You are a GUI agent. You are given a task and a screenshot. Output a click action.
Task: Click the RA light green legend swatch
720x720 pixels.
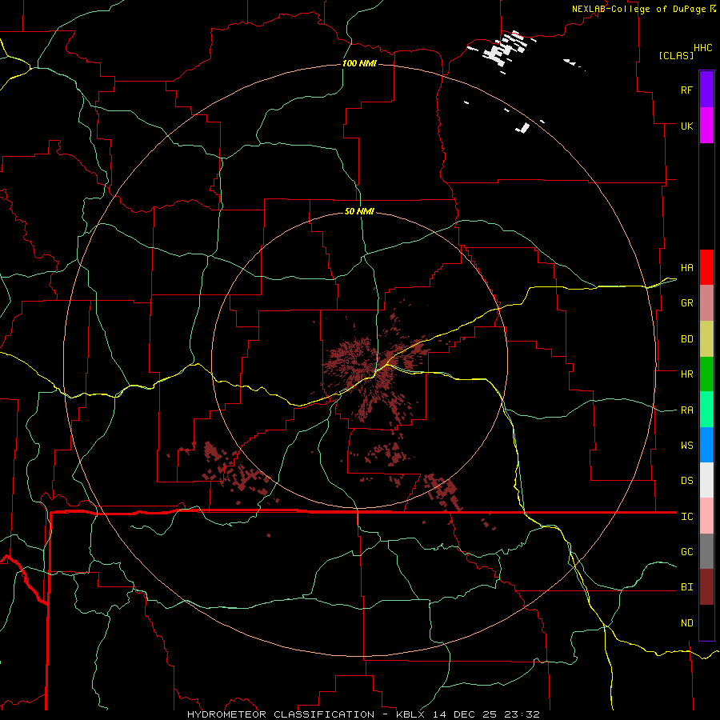click(x=706, y=410)
